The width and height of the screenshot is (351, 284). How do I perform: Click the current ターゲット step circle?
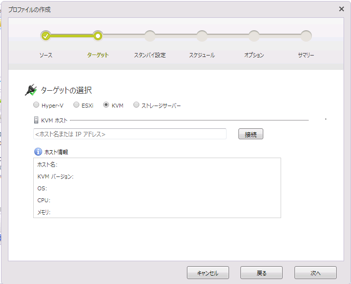(x=98, y=36)
